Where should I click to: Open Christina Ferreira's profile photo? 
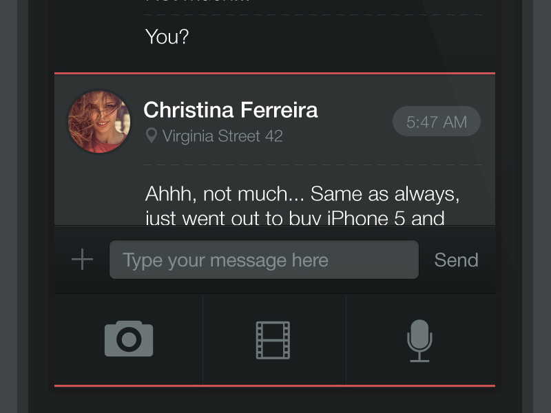click(99, 121)
